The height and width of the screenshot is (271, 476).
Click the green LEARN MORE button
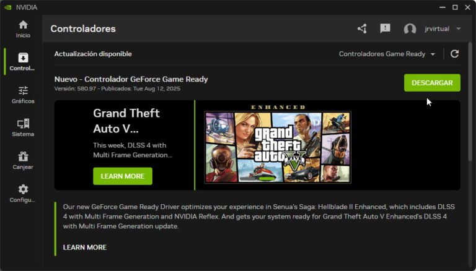coord(123,176)
